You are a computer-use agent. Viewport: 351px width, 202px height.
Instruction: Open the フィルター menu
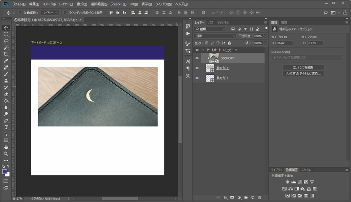pyautogui.click(x=118, y=4)
